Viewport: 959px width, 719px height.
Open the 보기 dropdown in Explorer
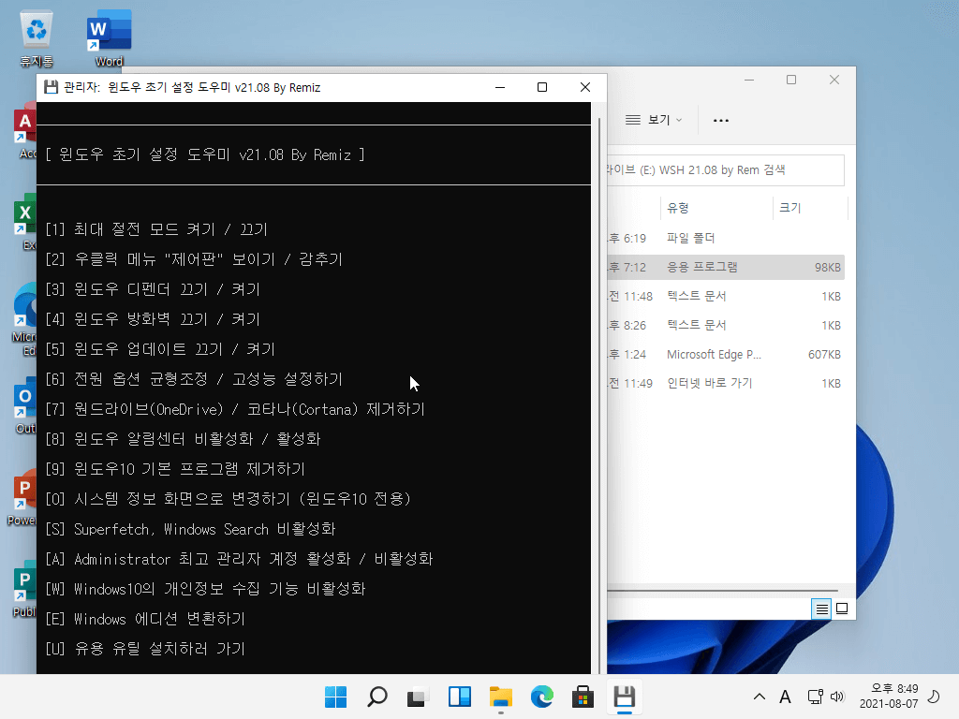tap(653, 120)
